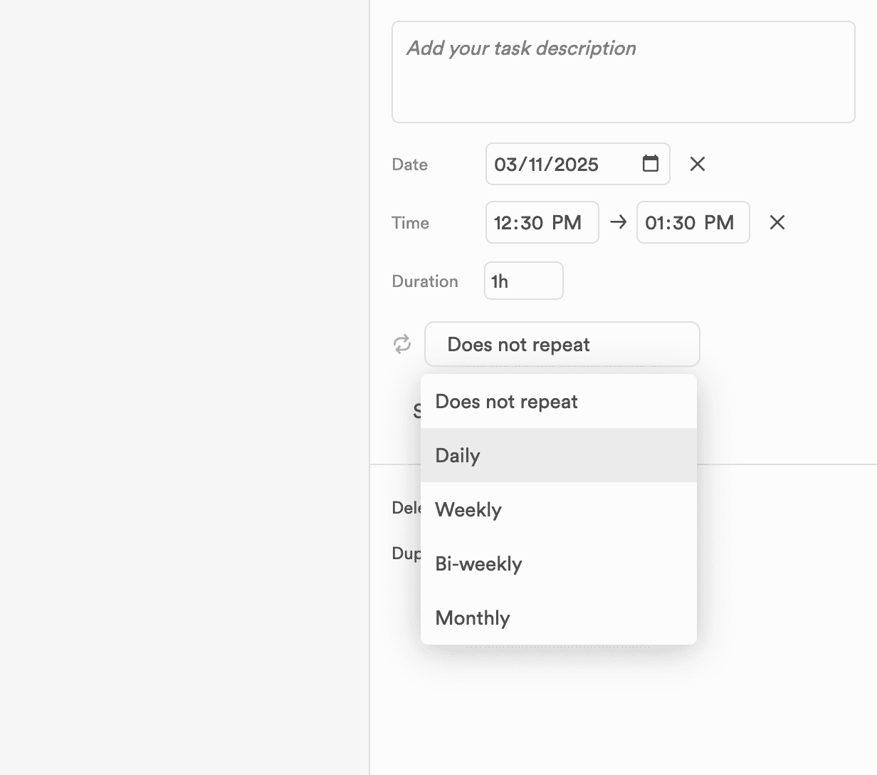
Task: Click the 03/11/2025 date field
Action: point(578,164)
